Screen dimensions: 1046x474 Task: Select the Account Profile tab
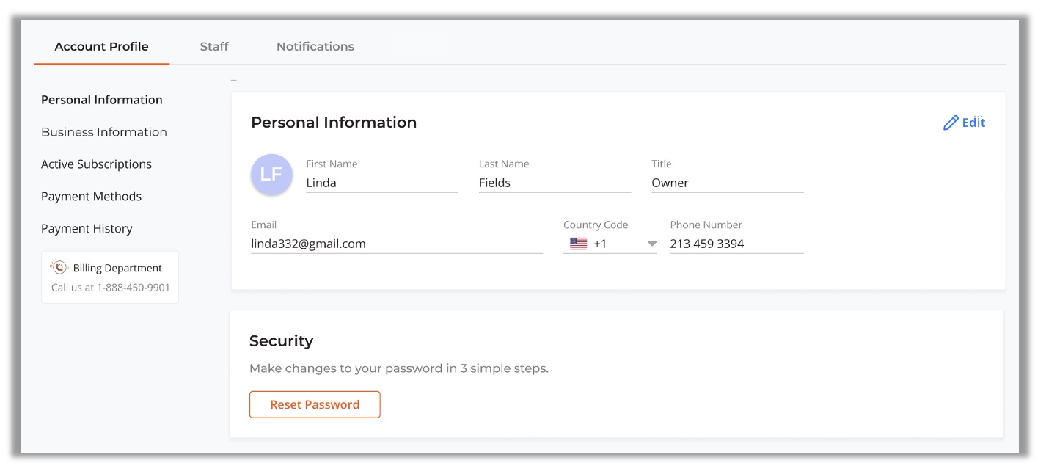tap(101, 46)
